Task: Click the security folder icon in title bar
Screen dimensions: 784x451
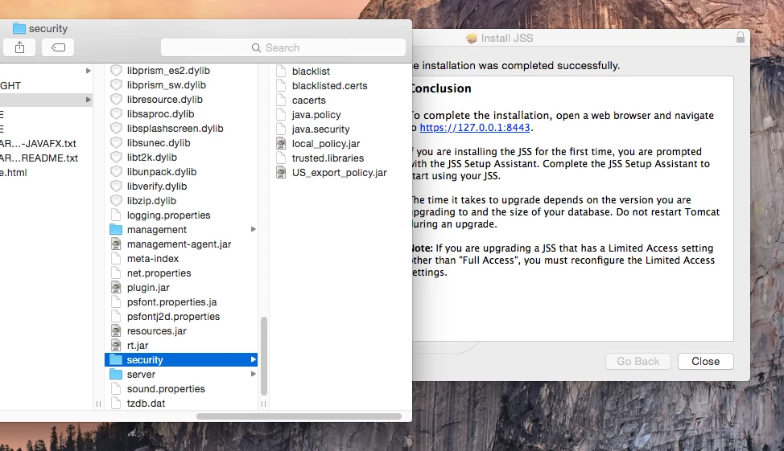Action: coord(19,28)
